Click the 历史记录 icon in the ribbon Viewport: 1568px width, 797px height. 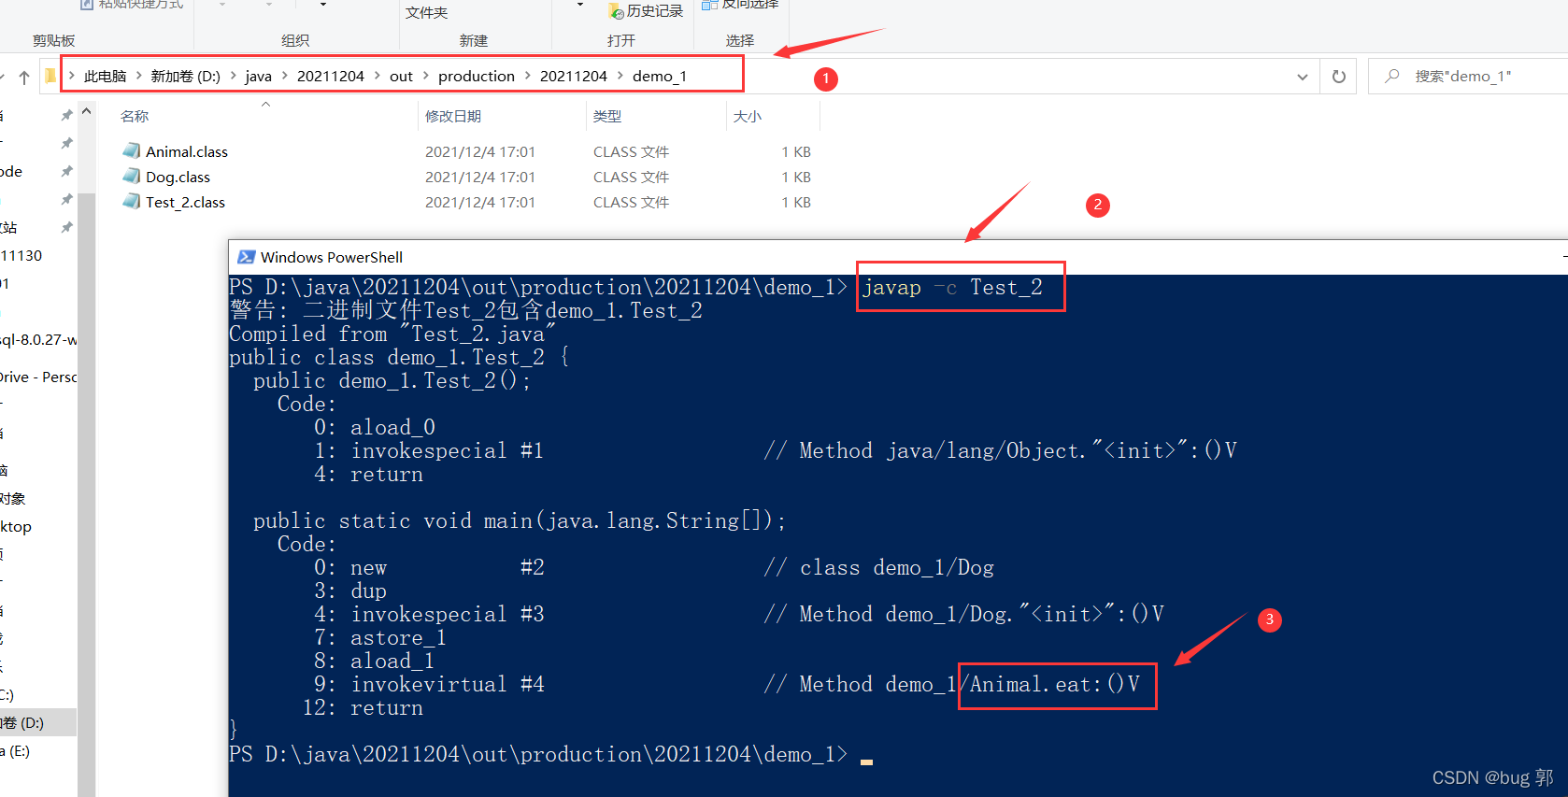pos(616,11)
